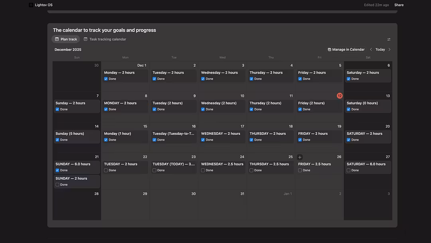431x243 pixels.
Task: Click the Lightov OS page icon
Action: (31, 5)
